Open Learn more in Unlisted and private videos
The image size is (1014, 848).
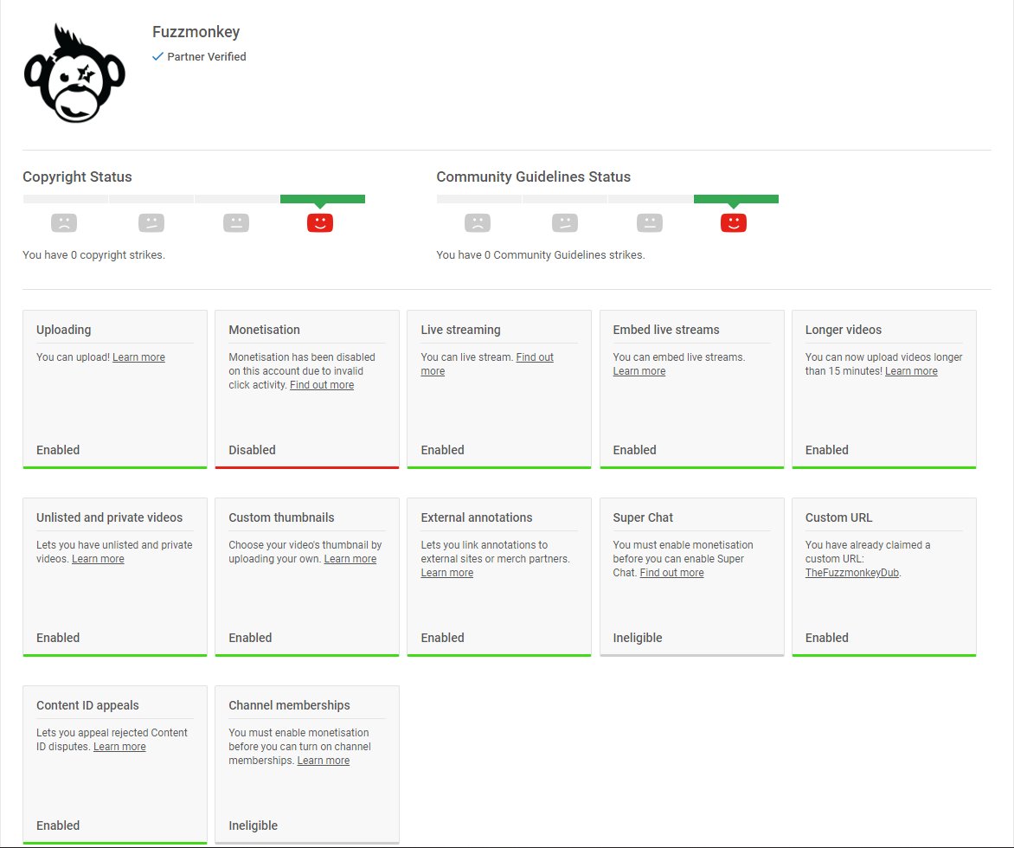coord(98,559)
